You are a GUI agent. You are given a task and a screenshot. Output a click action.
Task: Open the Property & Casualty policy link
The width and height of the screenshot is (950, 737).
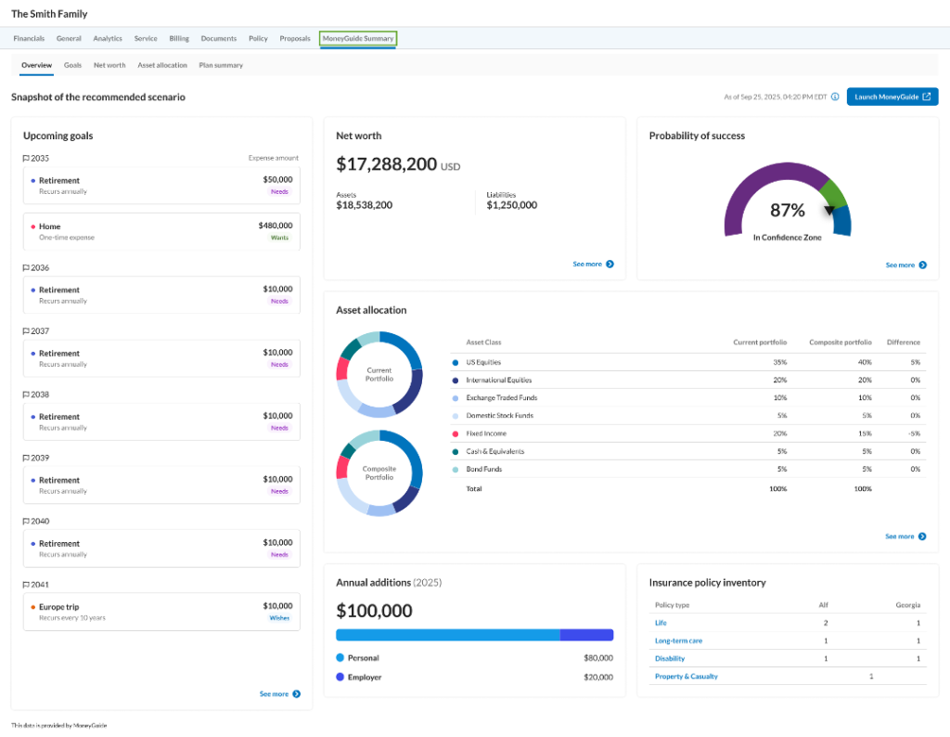click(x=687, y=677)
